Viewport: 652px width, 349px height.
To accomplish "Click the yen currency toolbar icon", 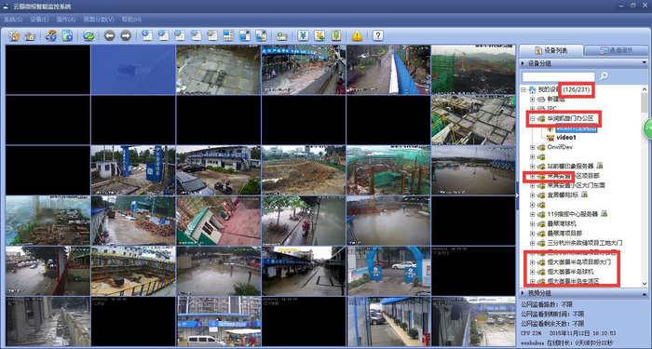I will pyautogui.click(x=303, y=35).
